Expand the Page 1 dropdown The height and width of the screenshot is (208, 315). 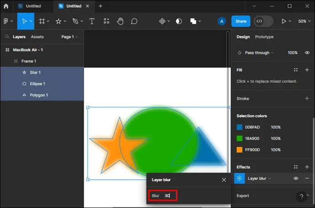coord(69,37)
